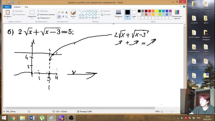Image resolution: width=215 pixels, height=121 pixels.
Task: Click the Cut (Вырезать) button
Action: tap(18, 11)
